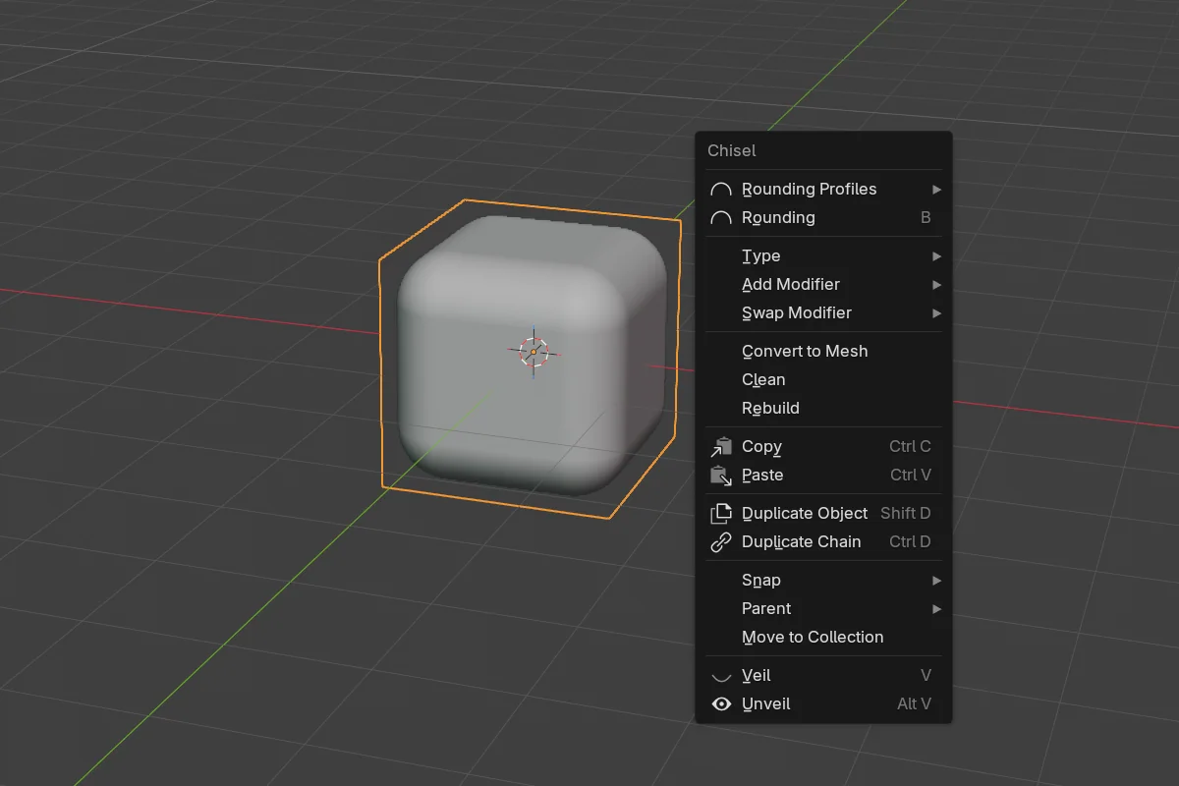Open the Type menu entry
The image size is (1179, 786).
pos(823,255)
